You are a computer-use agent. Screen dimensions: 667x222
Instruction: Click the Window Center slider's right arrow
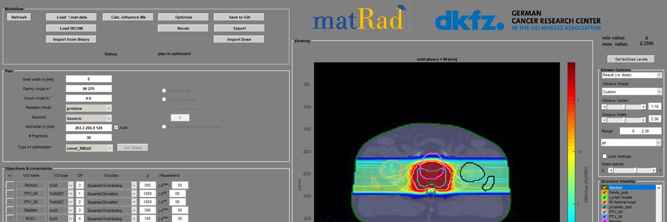pos(644,107)
